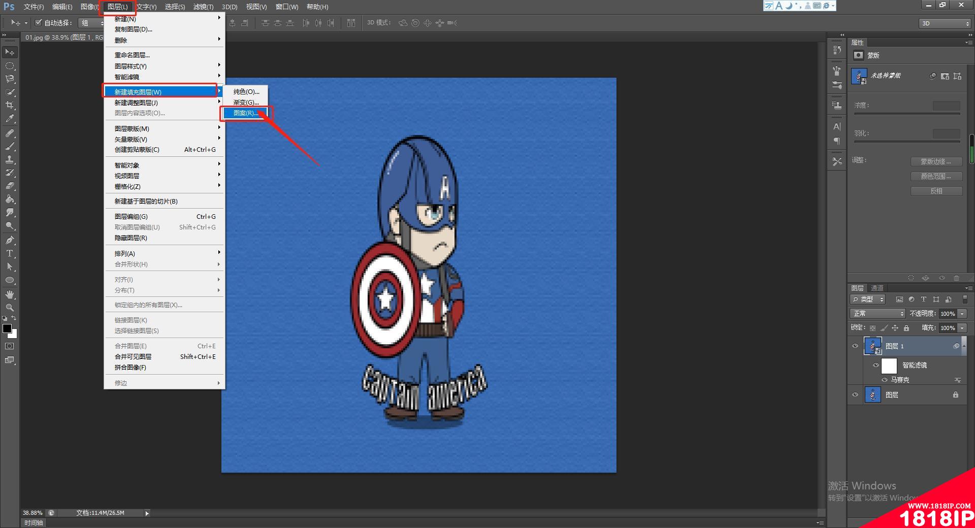Select the Quick Selection tool
The height and width of the screenshot is (528, 975).
pos(10,92)
